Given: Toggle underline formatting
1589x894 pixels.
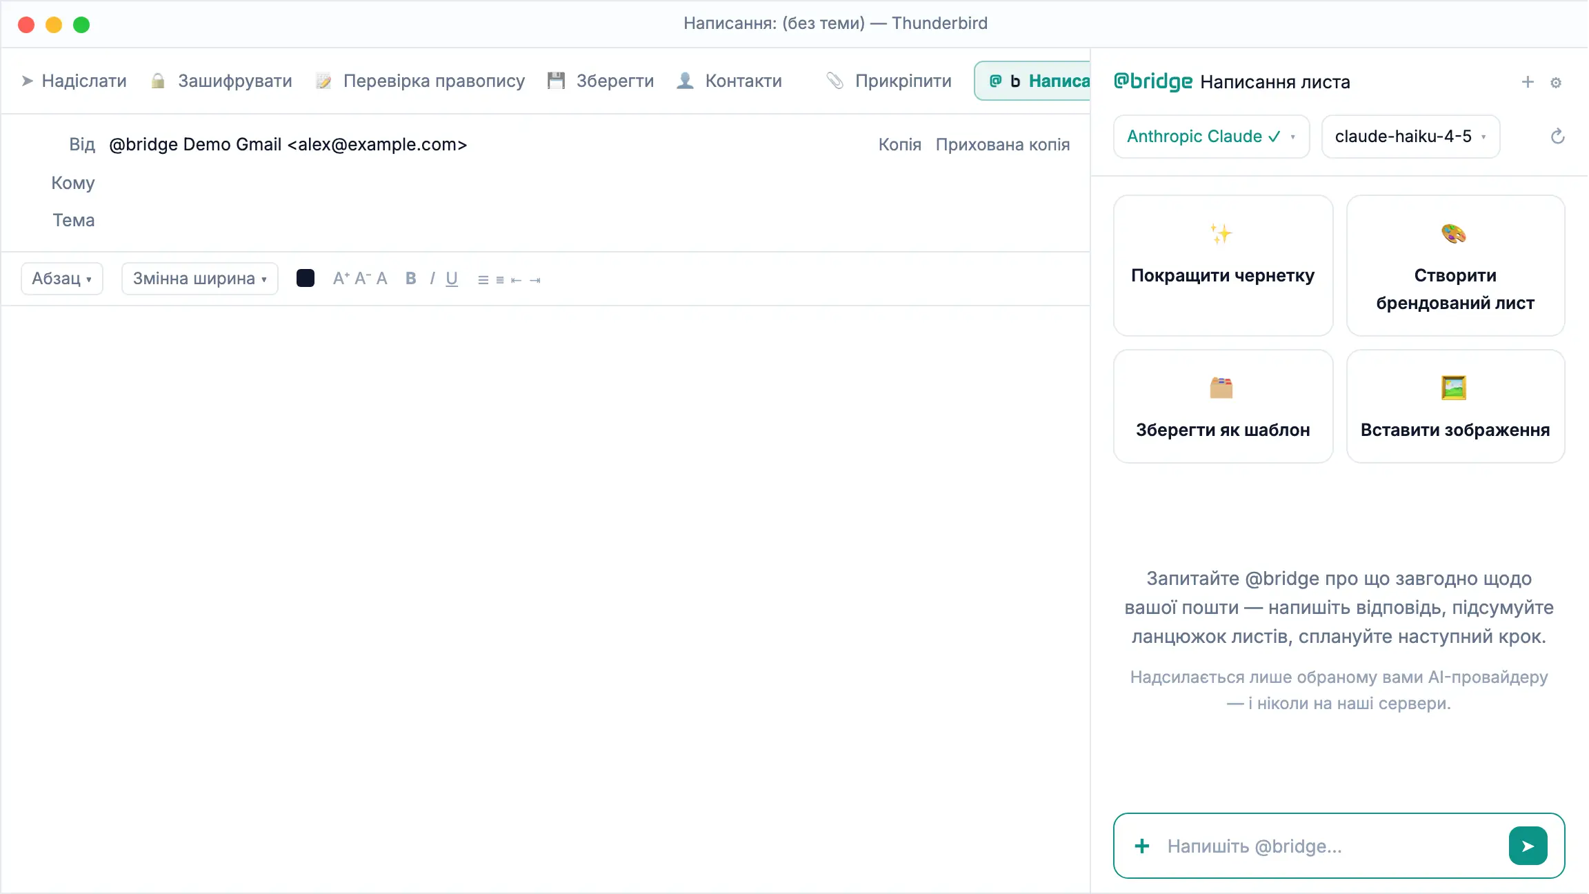Looking at the screenshot, I should (x=452, y=279).
